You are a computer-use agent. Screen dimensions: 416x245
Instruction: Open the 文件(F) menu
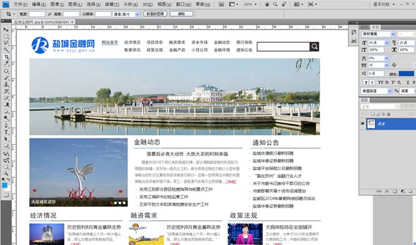pyautogui.click(x=21, y=4)
